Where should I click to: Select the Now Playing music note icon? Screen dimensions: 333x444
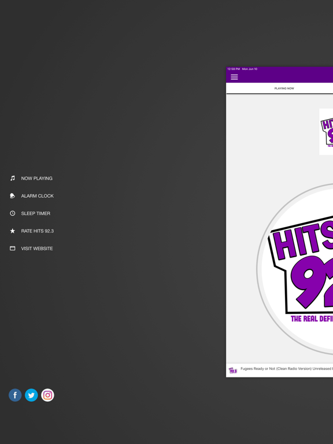13,178
